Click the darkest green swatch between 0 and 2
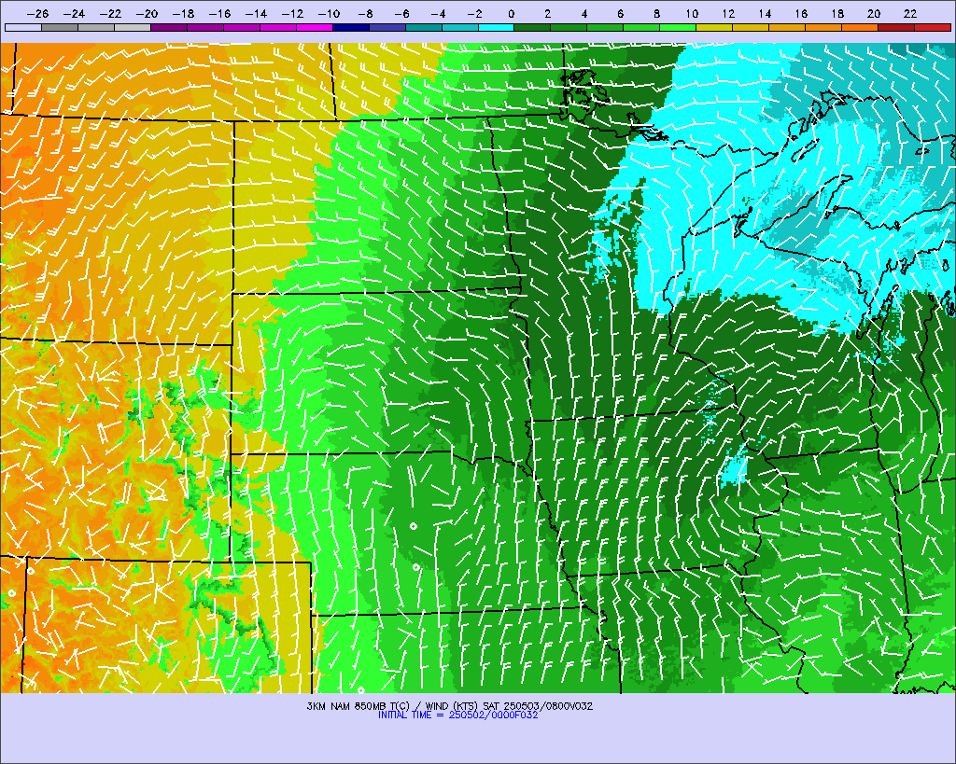The height and width of the screenshot is (764, 956). click(533, 27)
